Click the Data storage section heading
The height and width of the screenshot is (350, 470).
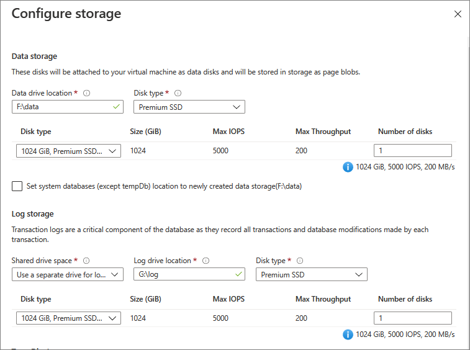(x=34, y=56)
